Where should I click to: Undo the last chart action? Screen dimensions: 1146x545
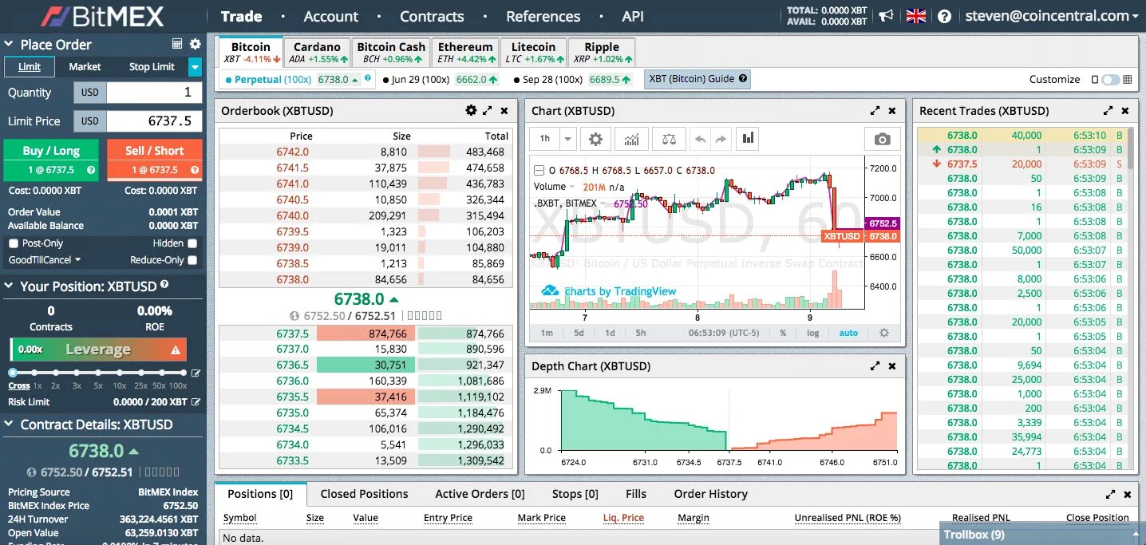pyautogui.click(x=701, y=139)
